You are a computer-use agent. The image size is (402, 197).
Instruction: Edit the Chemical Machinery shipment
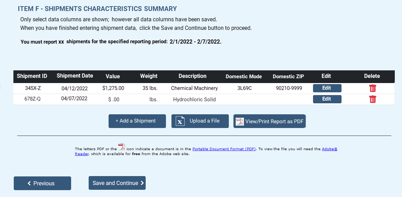(327, 88)
